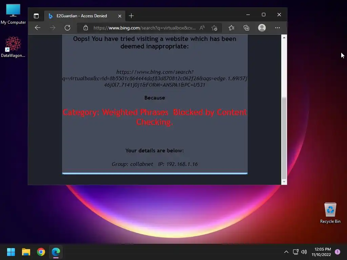Click the page scrollbar down arrow

(284, 182)
